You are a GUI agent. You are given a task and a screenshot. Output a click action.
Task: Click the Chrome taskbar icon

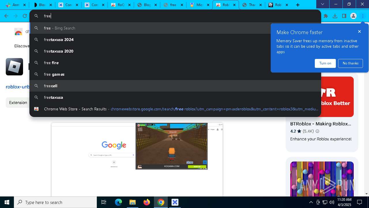click(x=161, y=202)
